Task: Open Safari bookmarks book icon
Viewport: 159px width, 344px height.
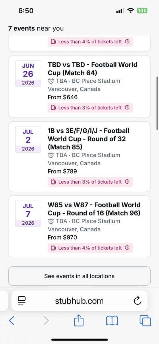Action: [x=112, y=321]
